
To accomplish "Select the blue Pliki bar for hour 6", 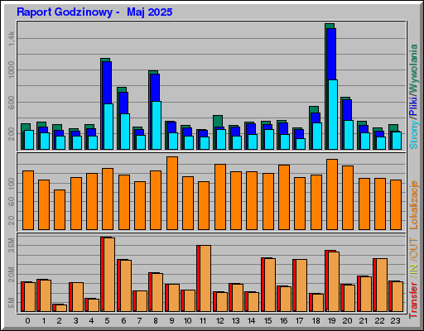I will point(123,103).
